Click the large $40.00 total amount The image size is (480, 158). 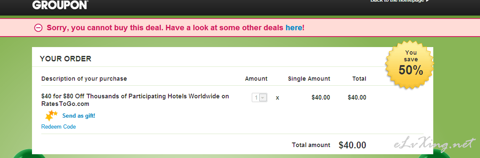click(352, 145)
